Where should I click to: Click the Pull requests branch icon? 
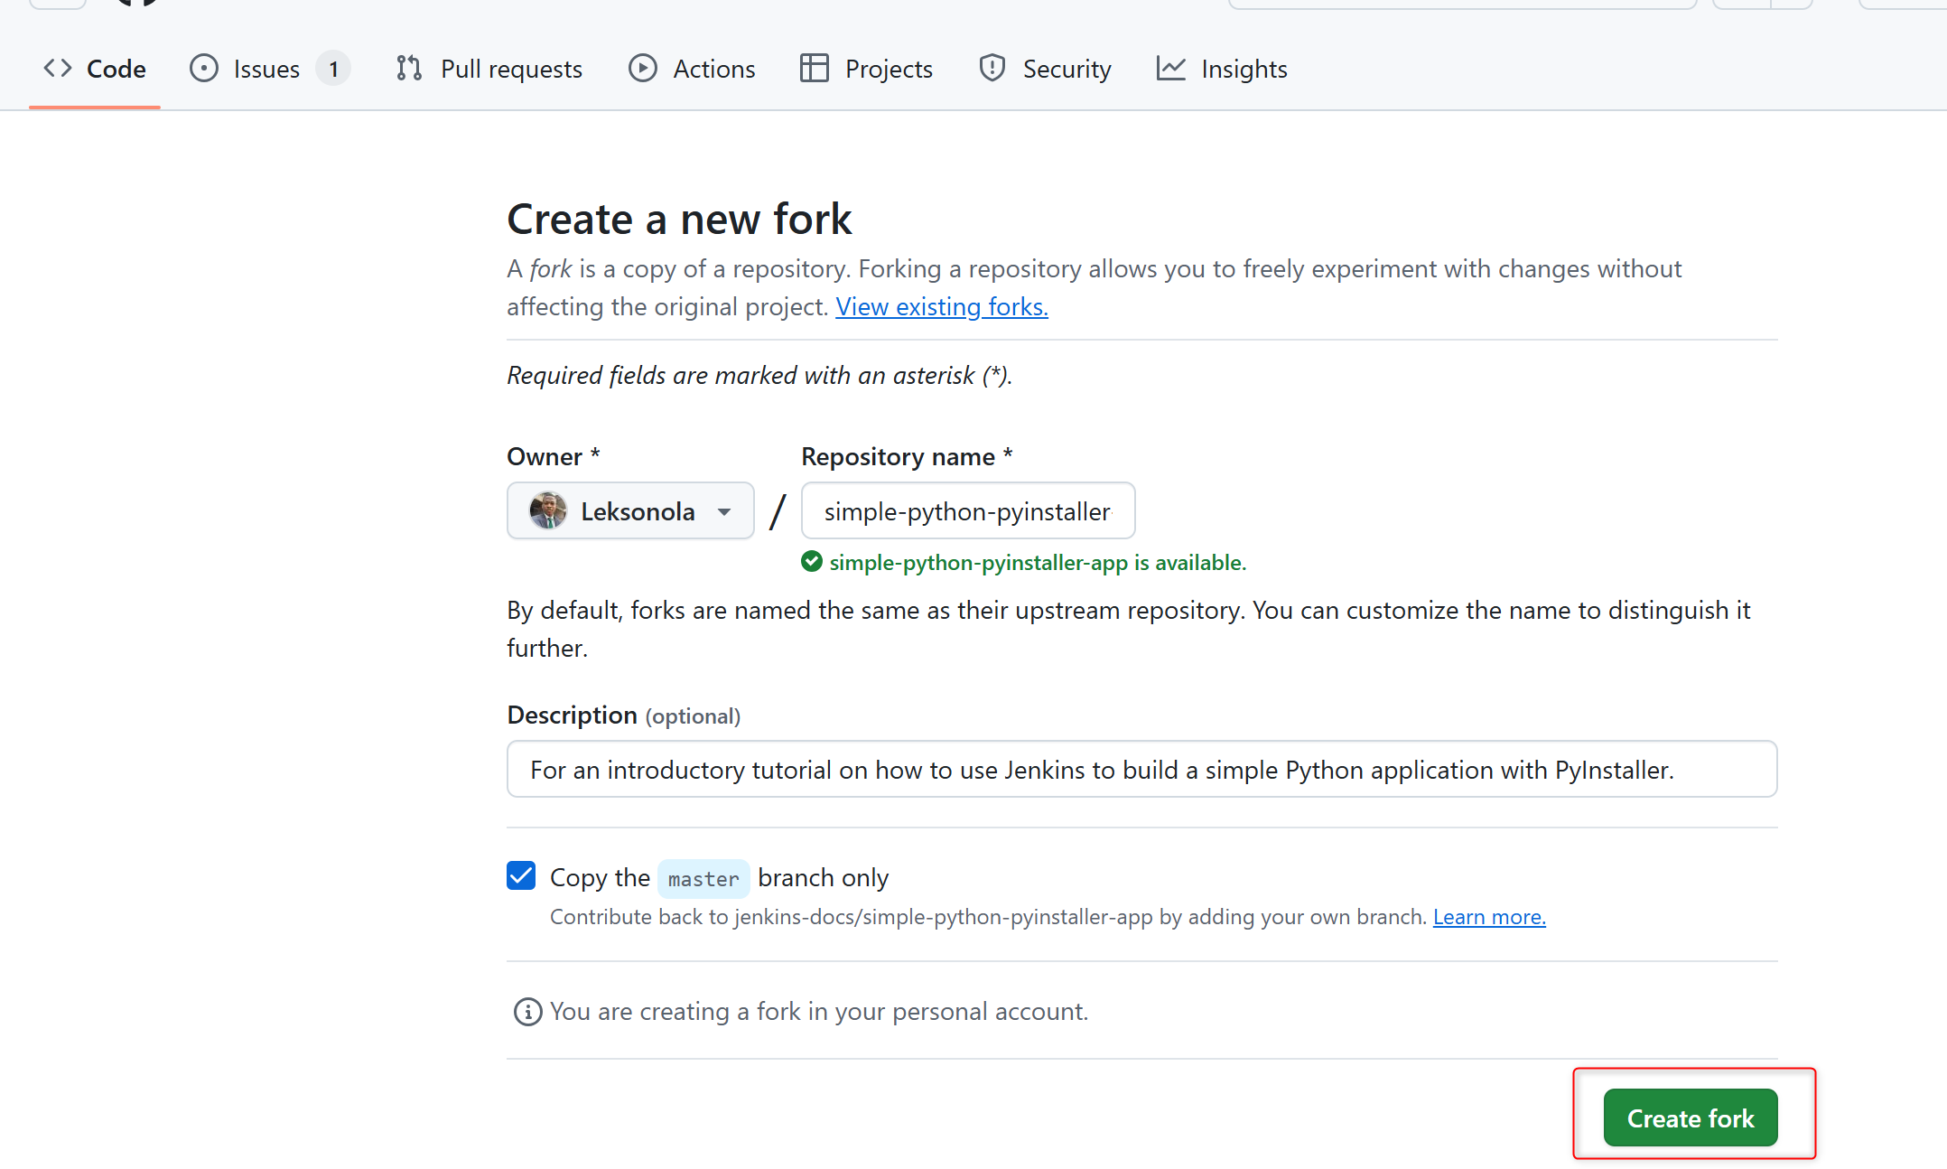409,69
